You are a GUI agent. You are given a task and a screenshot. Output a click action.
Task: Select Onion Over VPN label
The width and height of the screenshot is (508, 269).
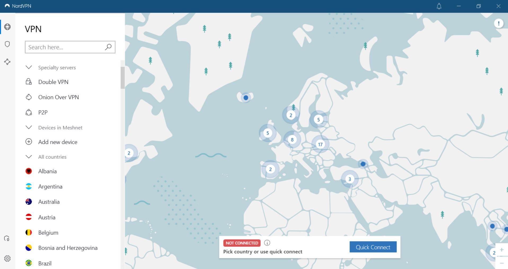59,97
